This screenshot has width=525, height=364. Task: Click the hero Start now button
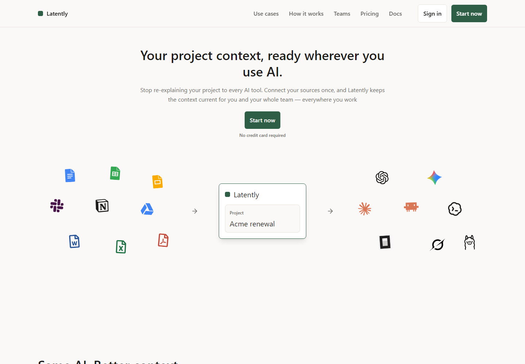[x=262, y=120]
